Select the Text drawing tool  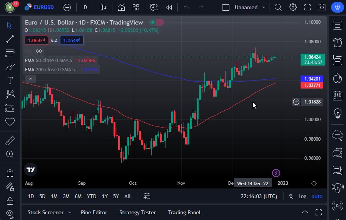[x=10, y=80]
